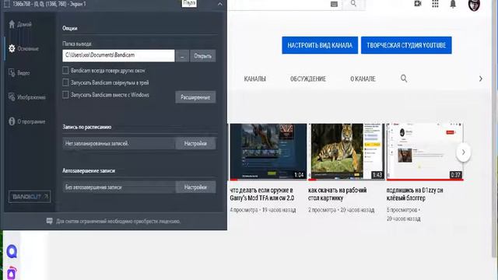498x280 pixels.
Task: Click the speech bubble license notice icon
Action: 50,221
